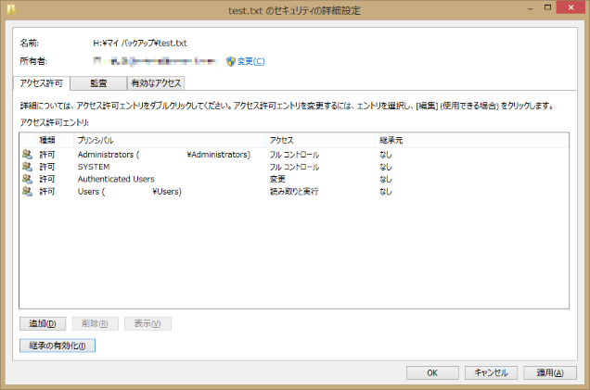Switch to the 監査 tab
Viewport: 590px width, 390px height.
(x=98, y=83)
